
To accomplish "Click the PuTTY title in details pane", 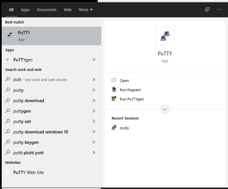I will pos(165,53).
